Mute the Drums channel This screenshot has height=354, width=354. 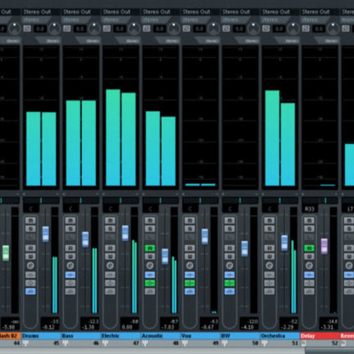tap(30, 220)
